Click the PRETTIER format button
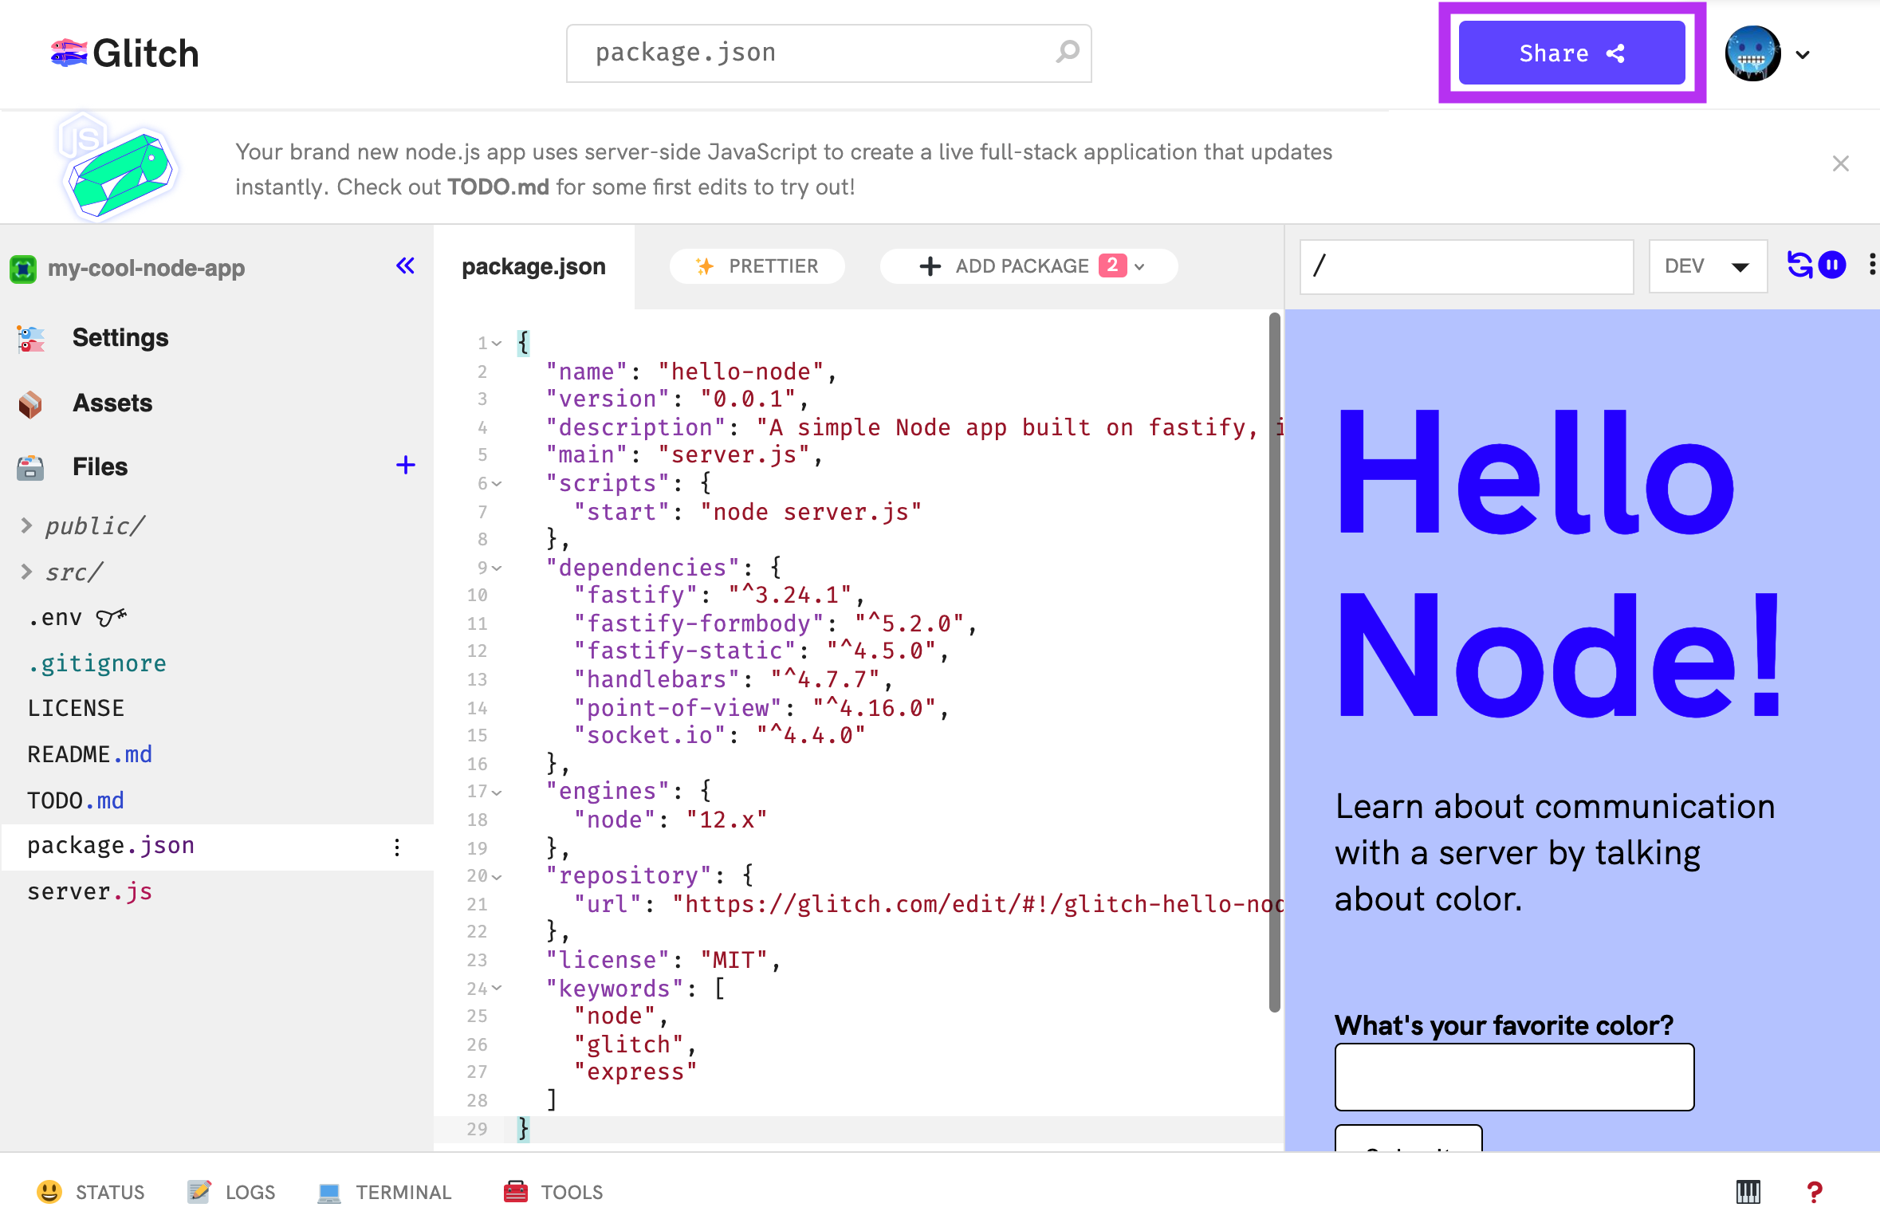This screenshot has width=1880, height=1223. [757, 265]
